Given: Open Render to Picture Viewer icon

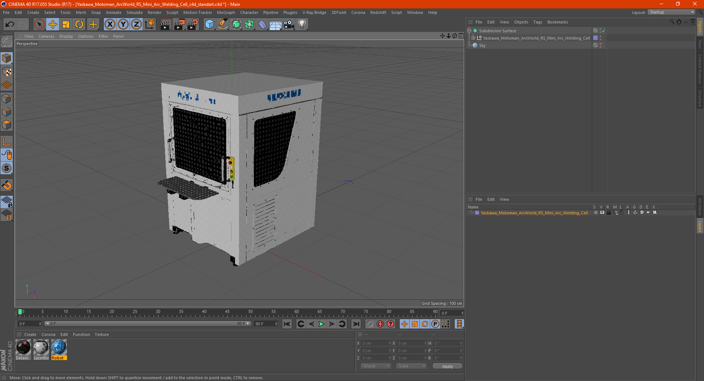Looking at the screenshot, I should coord(179,25).
